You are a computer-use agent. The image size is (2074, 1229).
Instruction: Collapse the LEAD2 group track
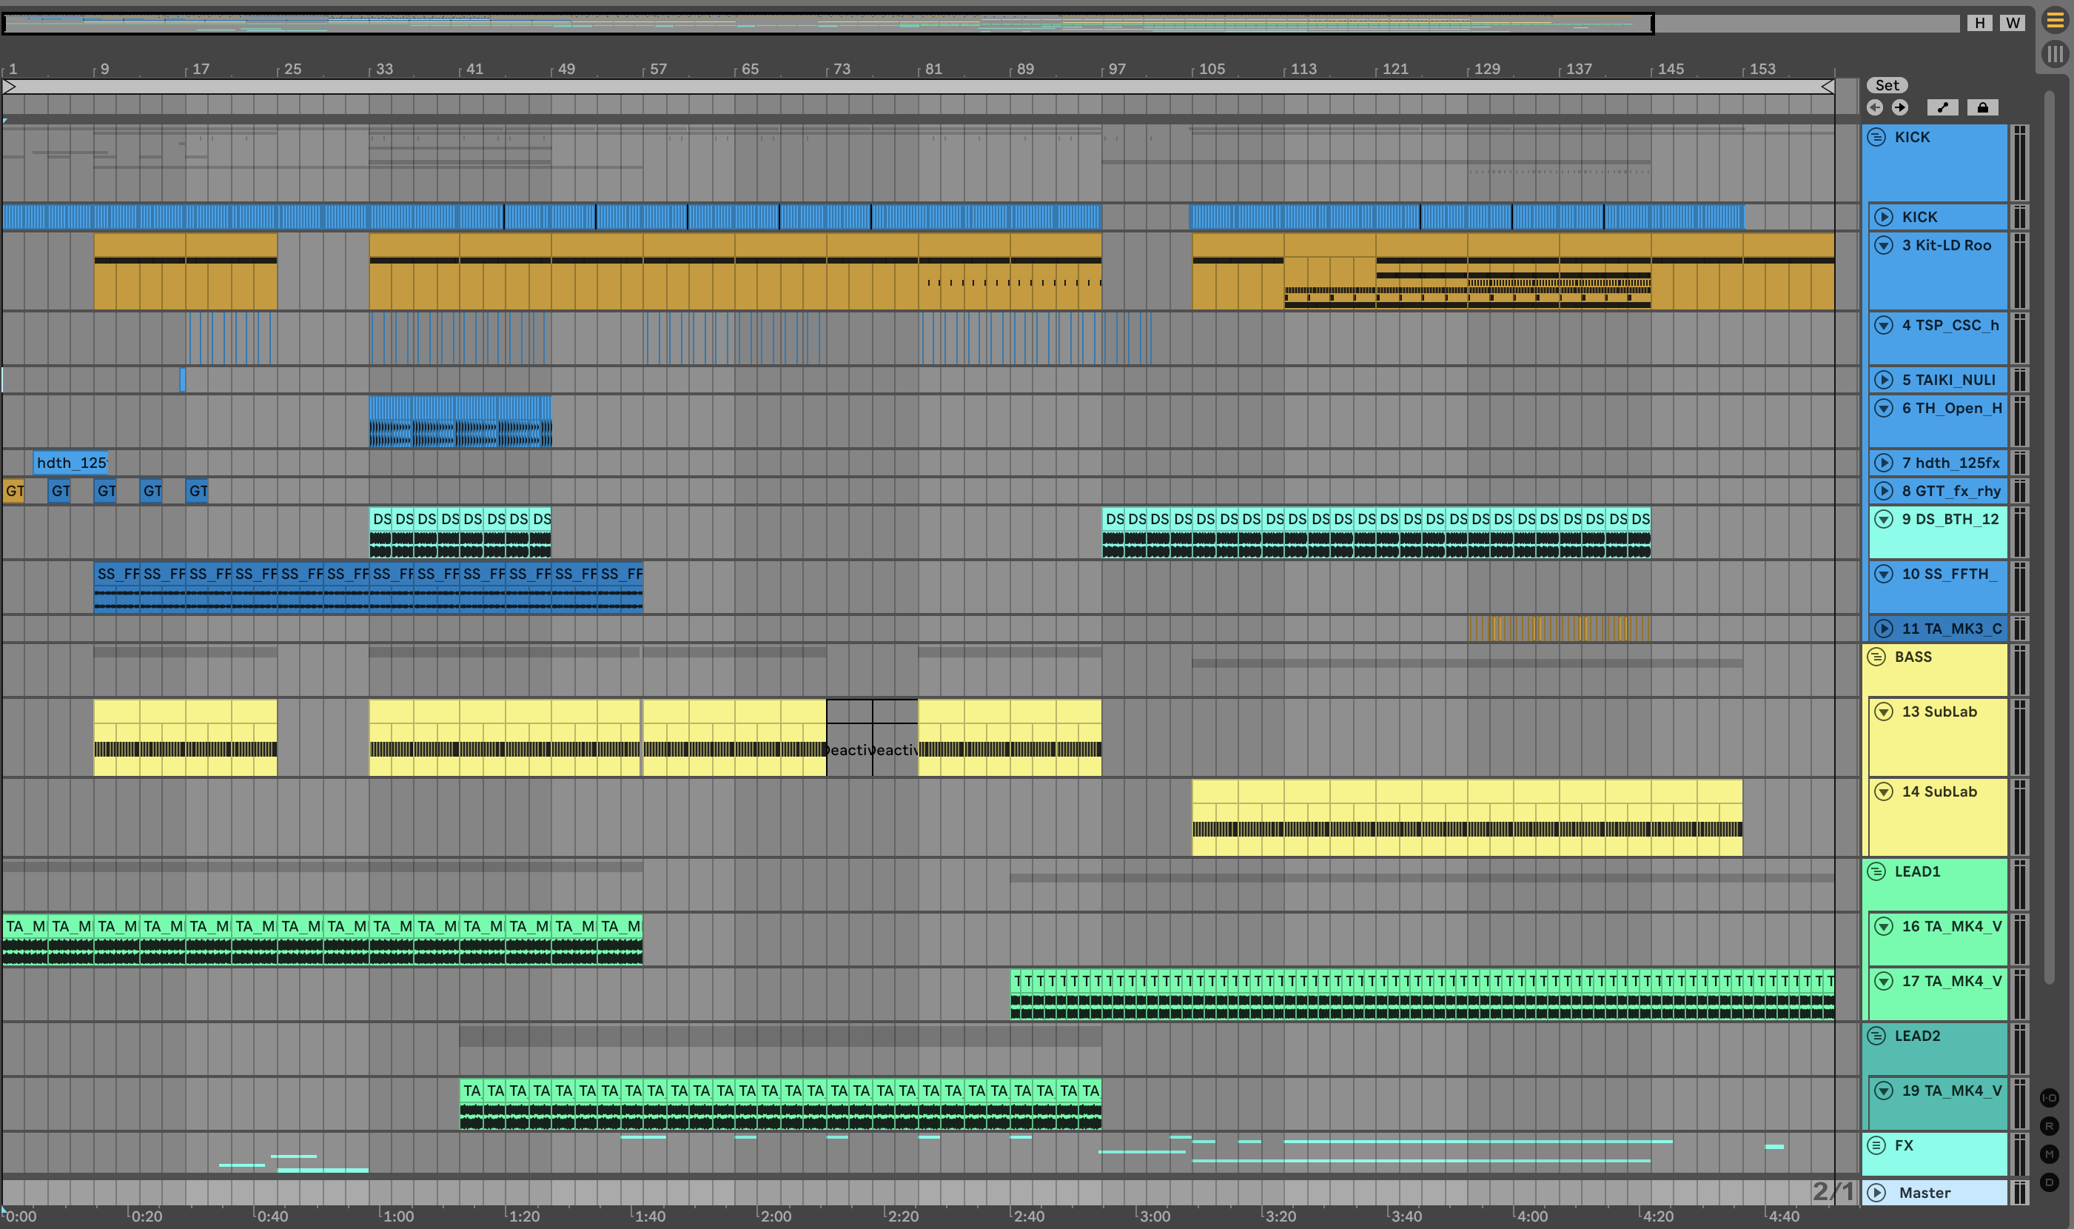pyautogui.click(x=1876, y=1036)
